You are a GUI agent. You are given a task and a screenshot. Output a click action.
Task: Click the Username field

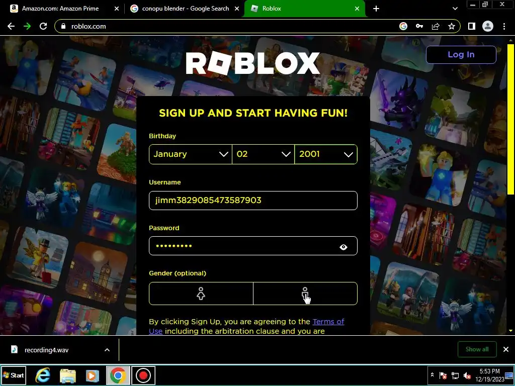pyautogui.click(x=253, y=200)
